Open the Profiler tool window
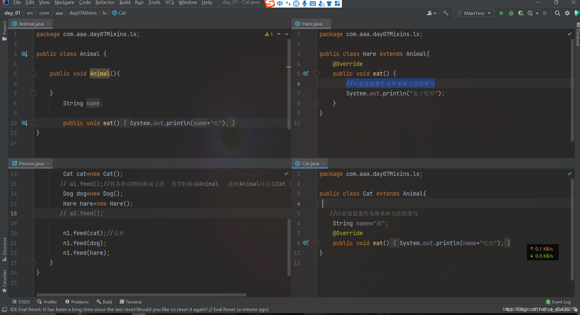 47,302
